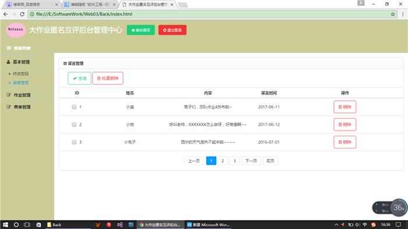The width and height of the screenshot is (408, 229).
Task: Click the Cortana circle taskbar icon
Action: click(x=16, y=224)
